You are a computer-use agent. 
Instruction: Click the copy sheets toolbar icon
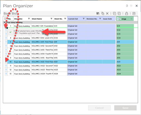[103, 14]
